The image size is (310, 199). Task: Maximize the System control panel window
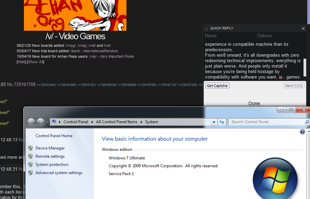(x=291, y=110)
